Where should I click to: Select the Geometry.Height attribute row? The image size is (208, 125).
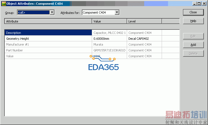(92, 39)
